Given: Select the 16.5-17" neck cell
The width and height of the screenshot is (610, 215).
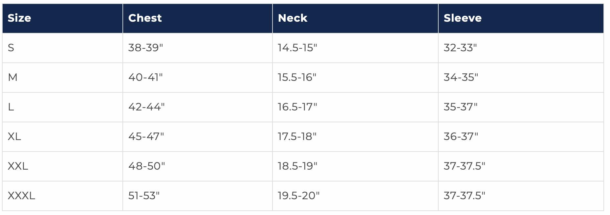Looking at the screenshot, I should pos(297,107).
